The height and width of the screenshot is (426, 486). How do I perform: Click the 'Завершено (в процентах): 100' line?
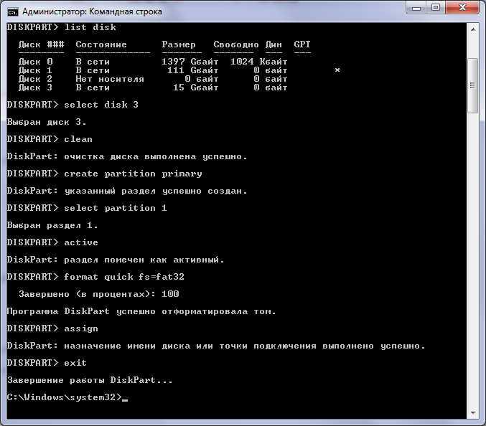pos(98,294)
